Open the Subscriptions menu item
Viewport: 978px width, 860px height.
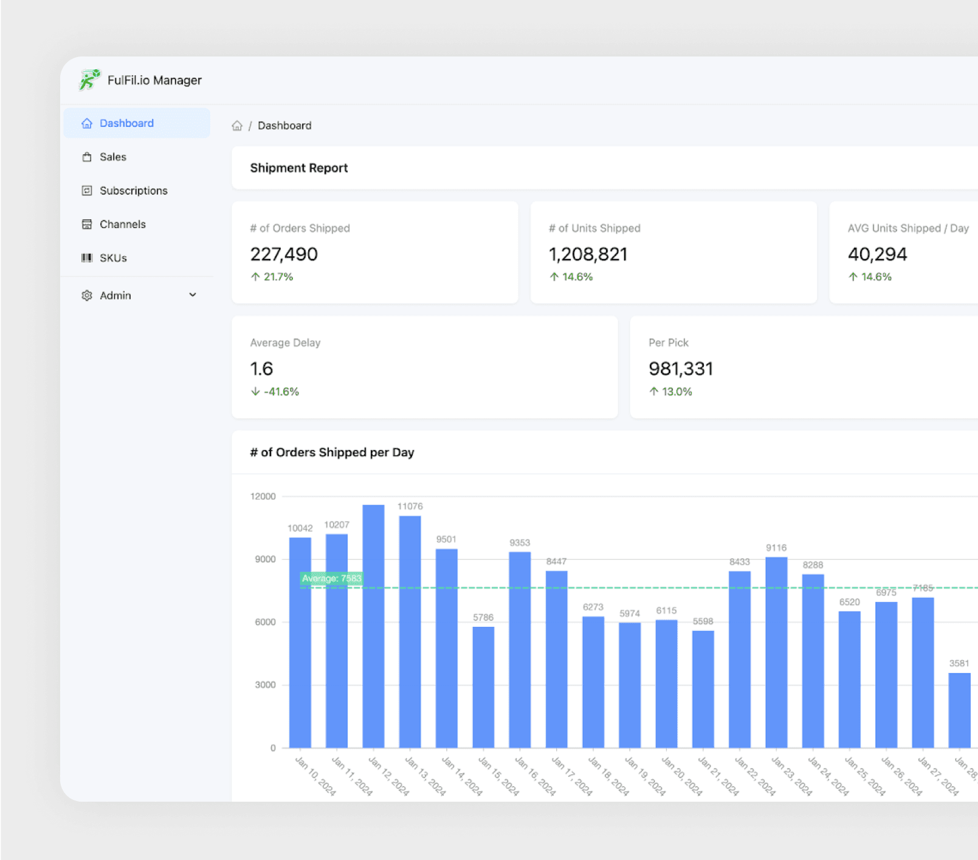tap(133, 191)
